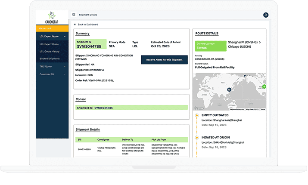Click the back arrow icon
The image size is (308, 185).
[x=75, y=25]
